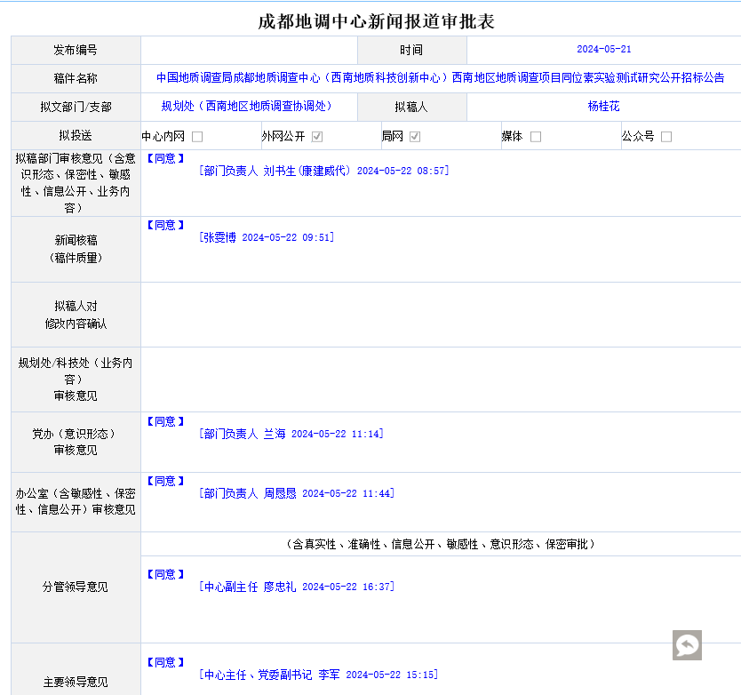Screen dimensions: 741x695
Task: Click the empty 规划处/科技处 审核意见 cell
Action: [x=441, y=379]
